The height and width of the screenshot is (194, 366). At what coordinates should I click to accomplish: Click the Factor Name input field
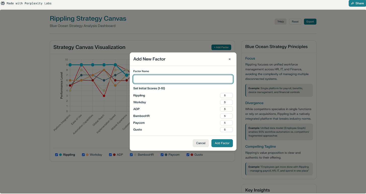point(183,79)
